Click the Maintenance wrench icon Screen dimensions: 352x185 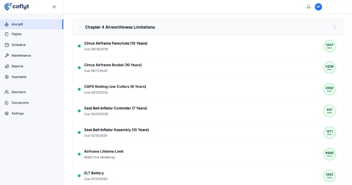coord(7,56)
